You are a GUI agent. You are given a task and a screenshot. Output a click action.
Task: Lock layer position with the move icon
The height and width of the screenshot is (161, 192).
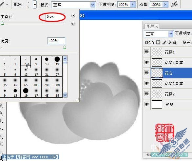point(169,42)
